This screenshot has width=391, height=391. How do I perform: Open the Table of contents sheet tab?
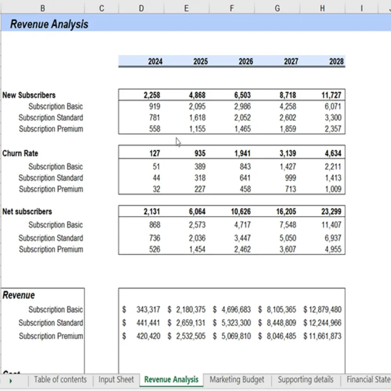point(60,379)
